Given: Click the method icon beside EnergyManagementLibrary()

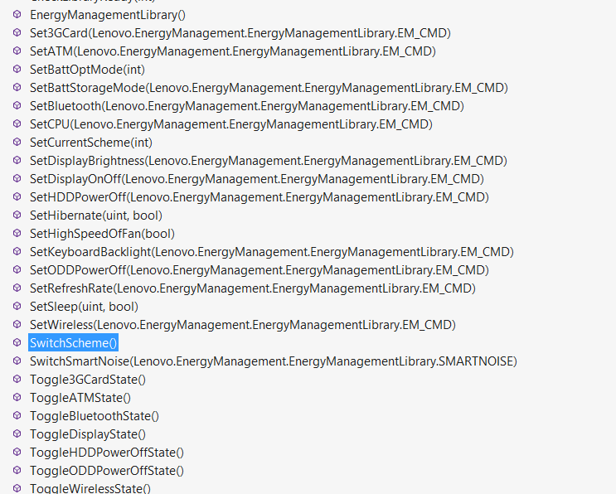Looking at the screenshot, I should tap(17, 15).
